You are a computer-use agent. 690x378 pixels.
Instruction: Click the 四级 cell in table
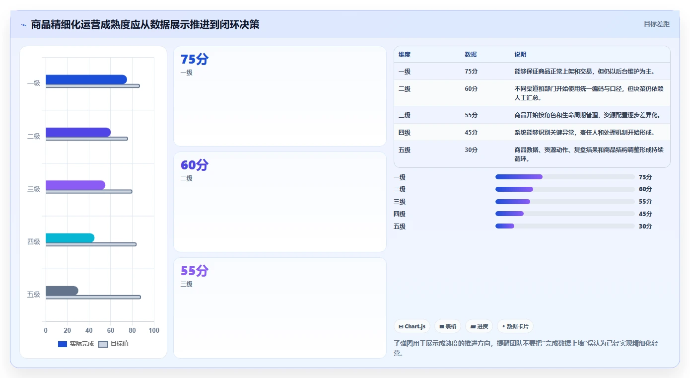[405, 133]
